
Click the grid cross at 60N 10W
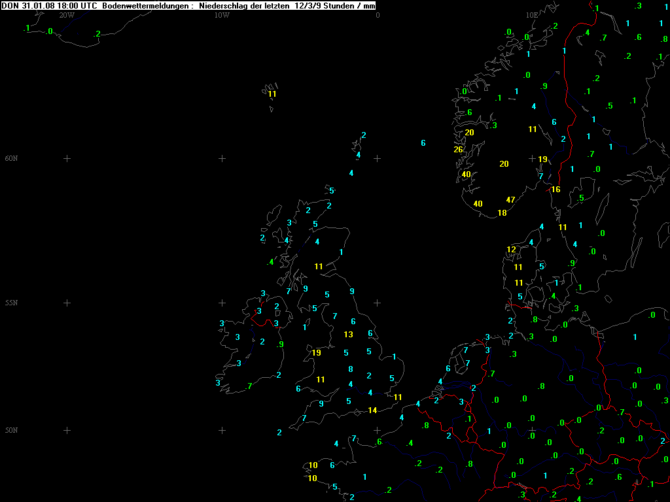222,158
